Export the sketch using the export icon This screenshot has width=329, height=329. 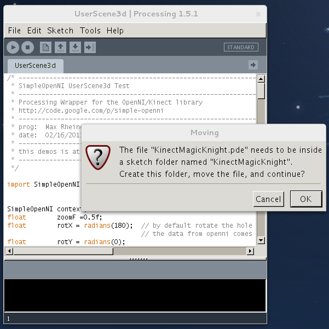tap(90, 48)
